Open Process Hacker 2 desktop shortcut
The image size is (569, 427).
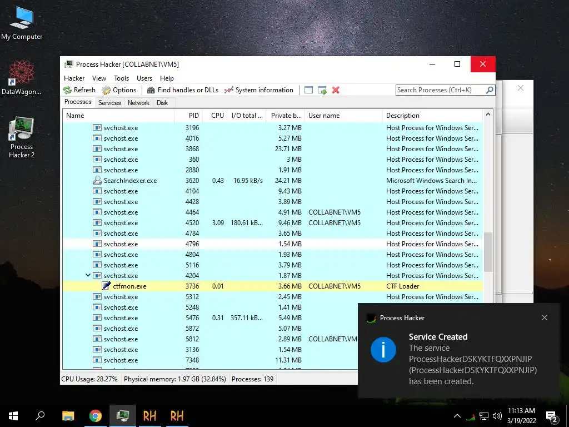22,137
